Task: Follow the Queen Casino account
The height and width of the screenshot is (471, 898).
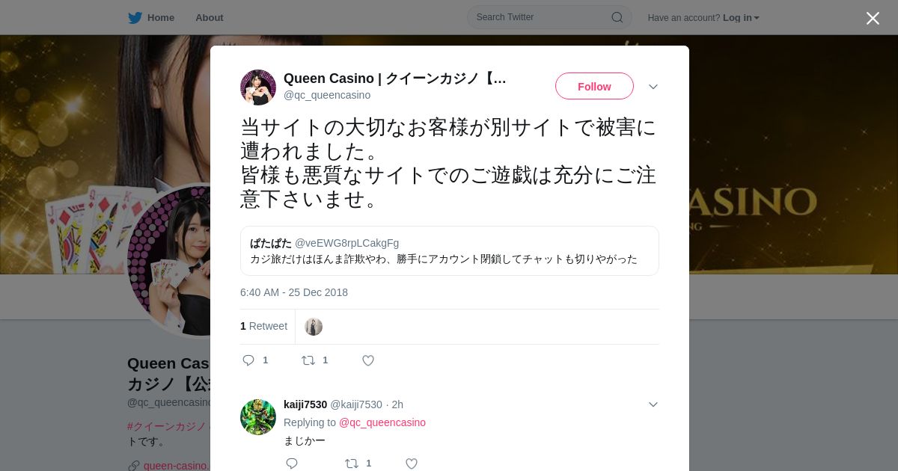Action: click(x=594, y=86)
